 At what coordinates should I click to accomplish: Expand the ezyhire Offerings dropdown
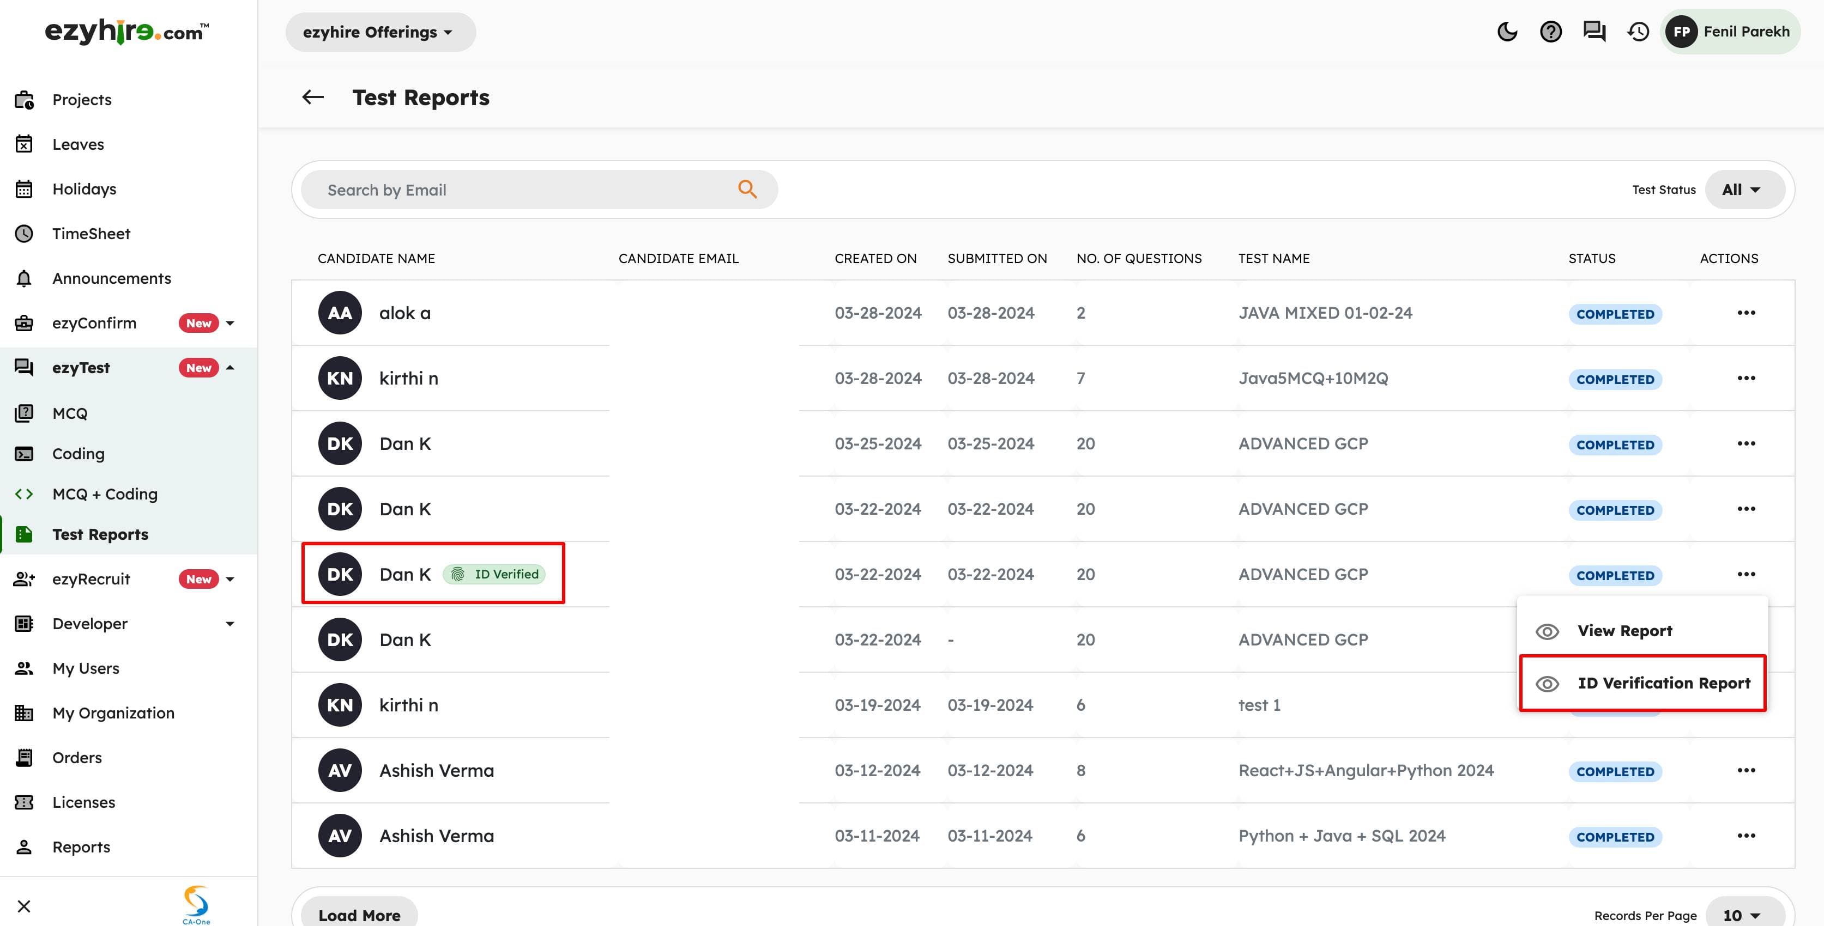pos(380,32)
